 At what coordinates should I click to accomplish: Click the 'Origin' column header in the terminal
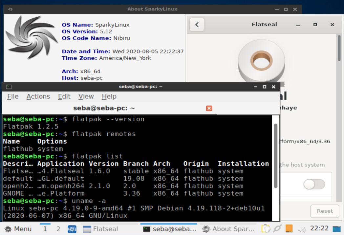tap(196, 164)
